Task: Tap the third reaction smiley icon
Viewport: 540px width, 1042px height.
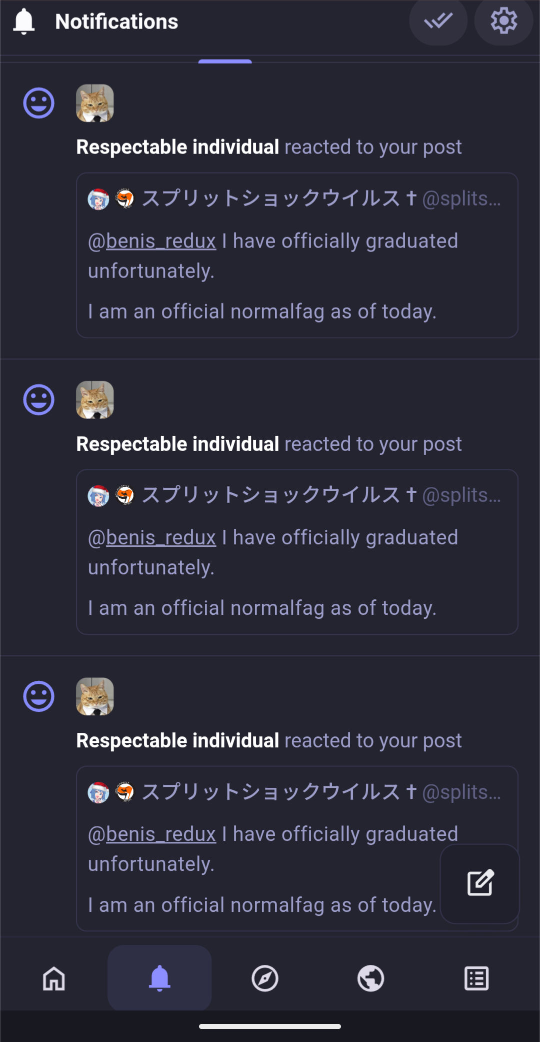Action: [x=38, y=696]
